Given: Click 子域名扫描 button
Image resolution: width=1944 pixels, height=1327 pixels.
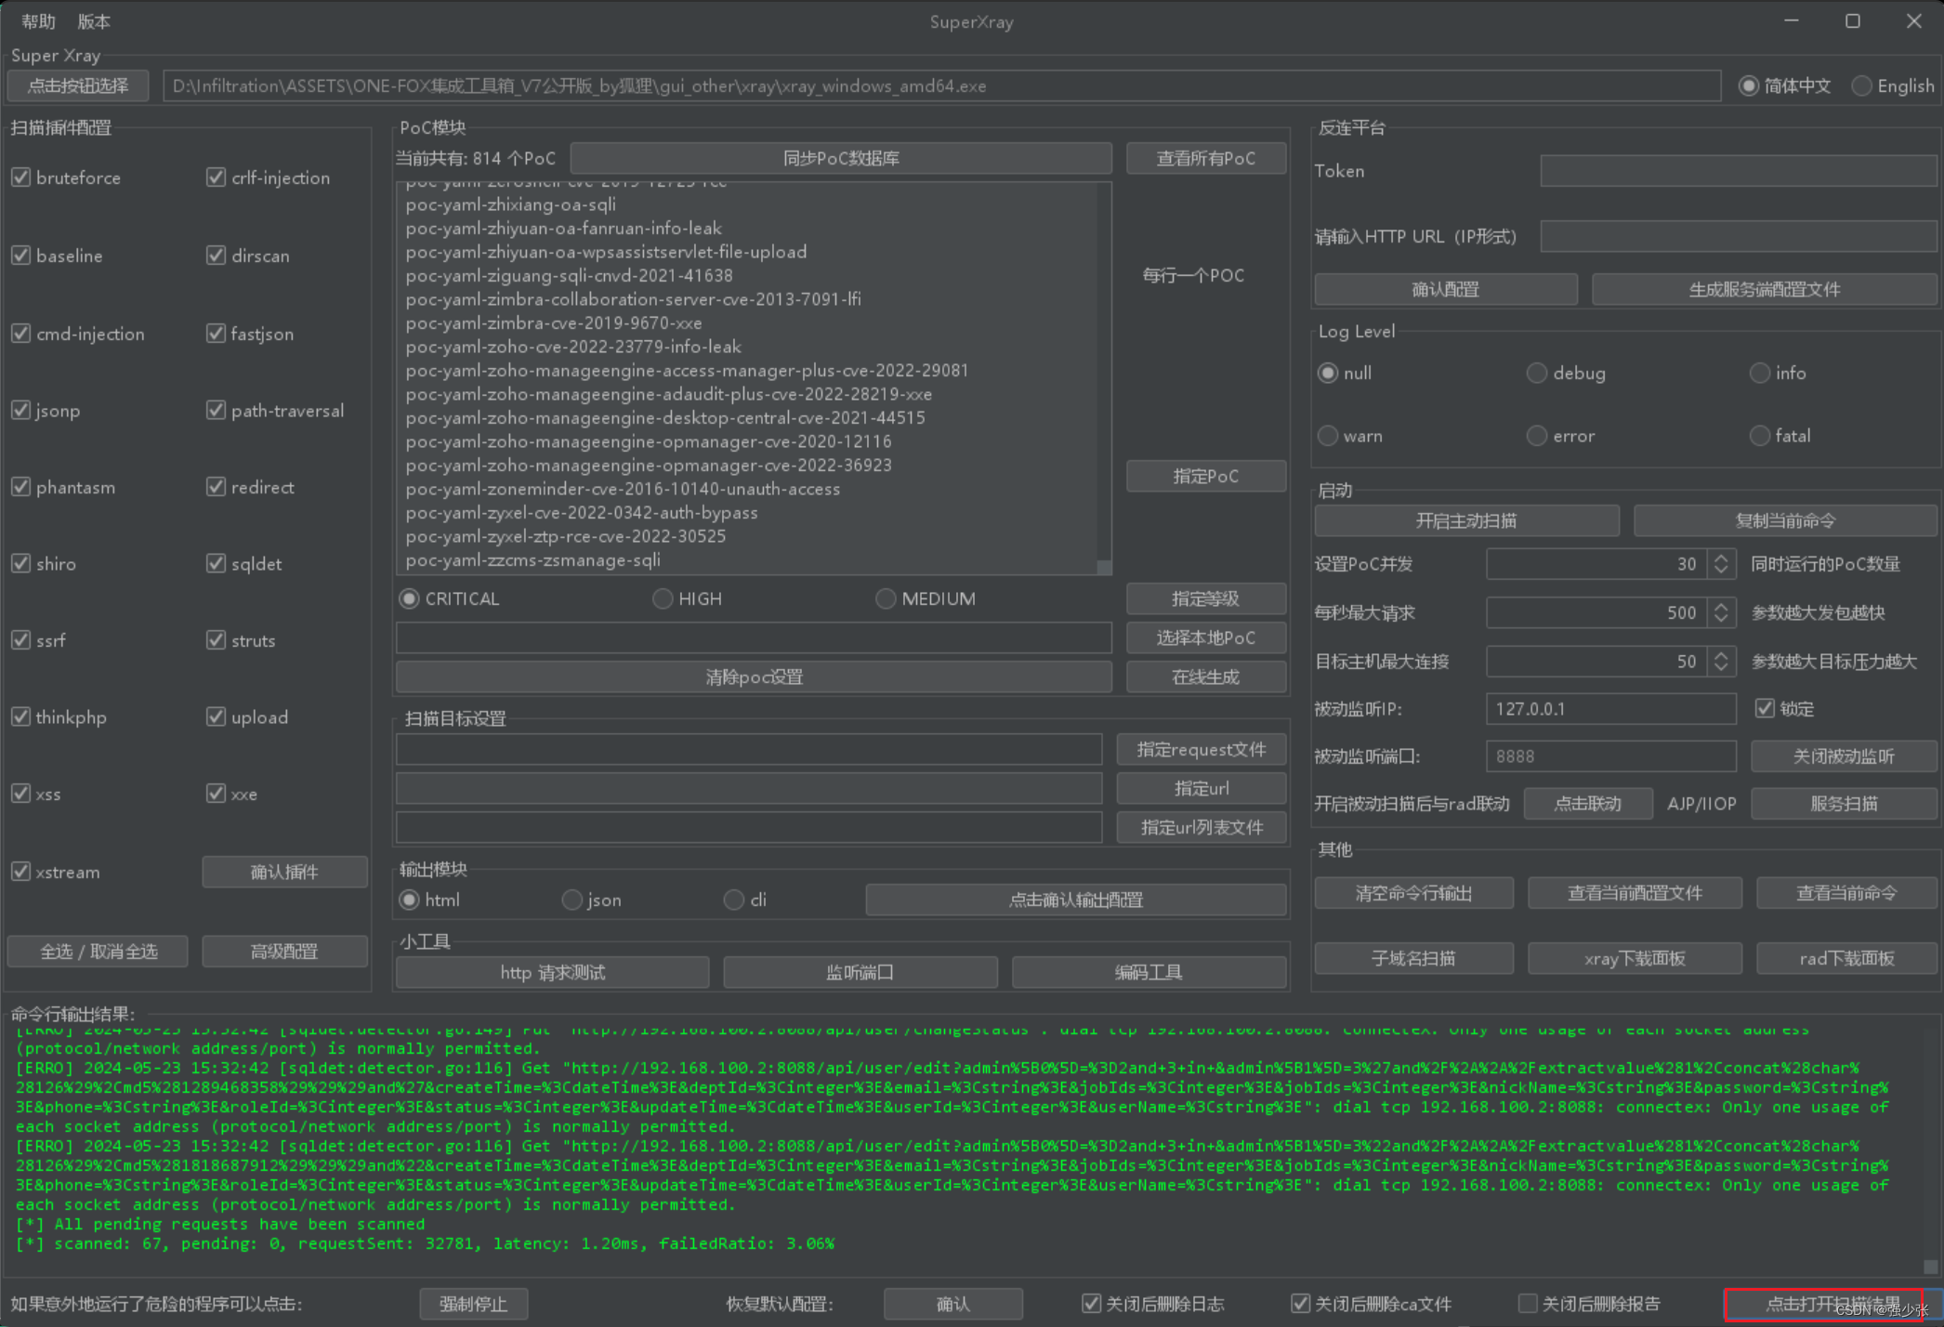Looking at the screenshot, I should (1413, 958).
